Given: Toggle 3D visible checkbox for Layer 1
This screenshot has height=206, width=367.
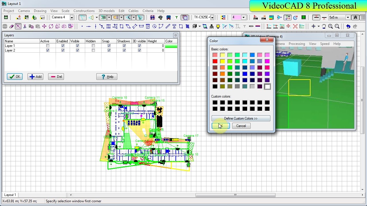Looking at the screenshot, I should [139, 46].
